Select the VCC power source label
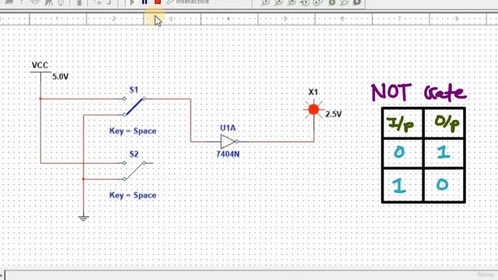 40,65
